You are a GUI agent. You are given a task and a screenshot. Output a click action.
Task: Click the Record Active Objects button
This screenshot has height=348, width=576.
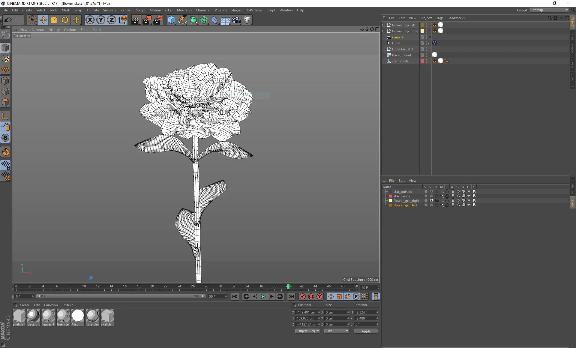[303, 296]
